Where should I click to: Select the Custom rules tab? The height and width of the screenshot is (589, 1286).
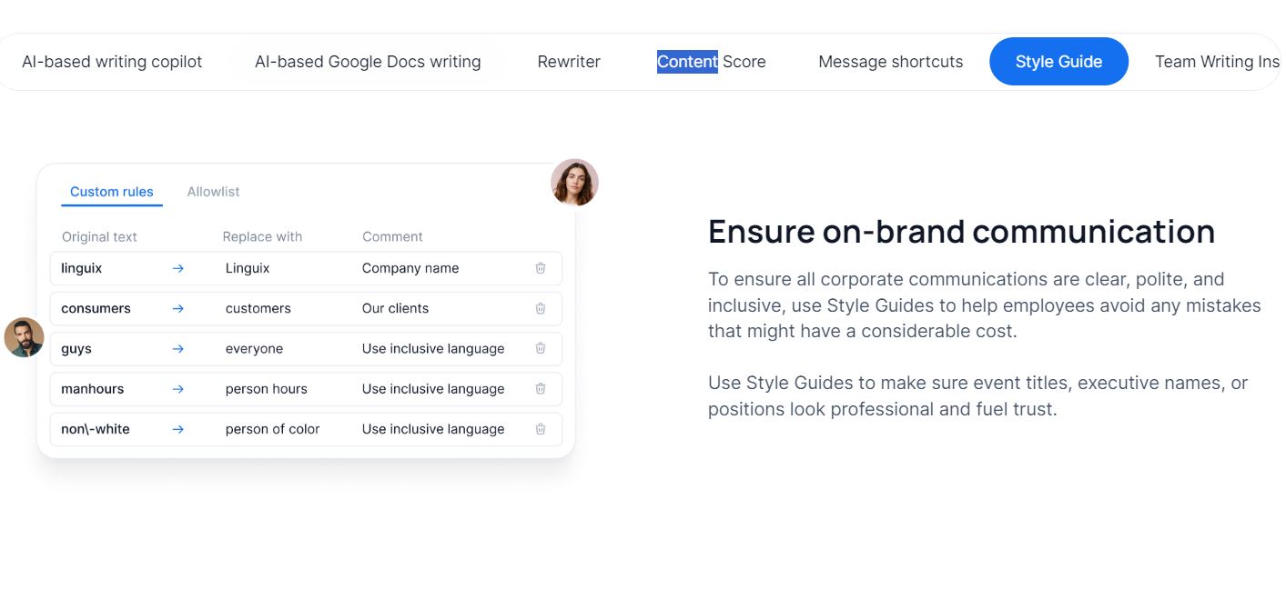(x=112, y=192)
